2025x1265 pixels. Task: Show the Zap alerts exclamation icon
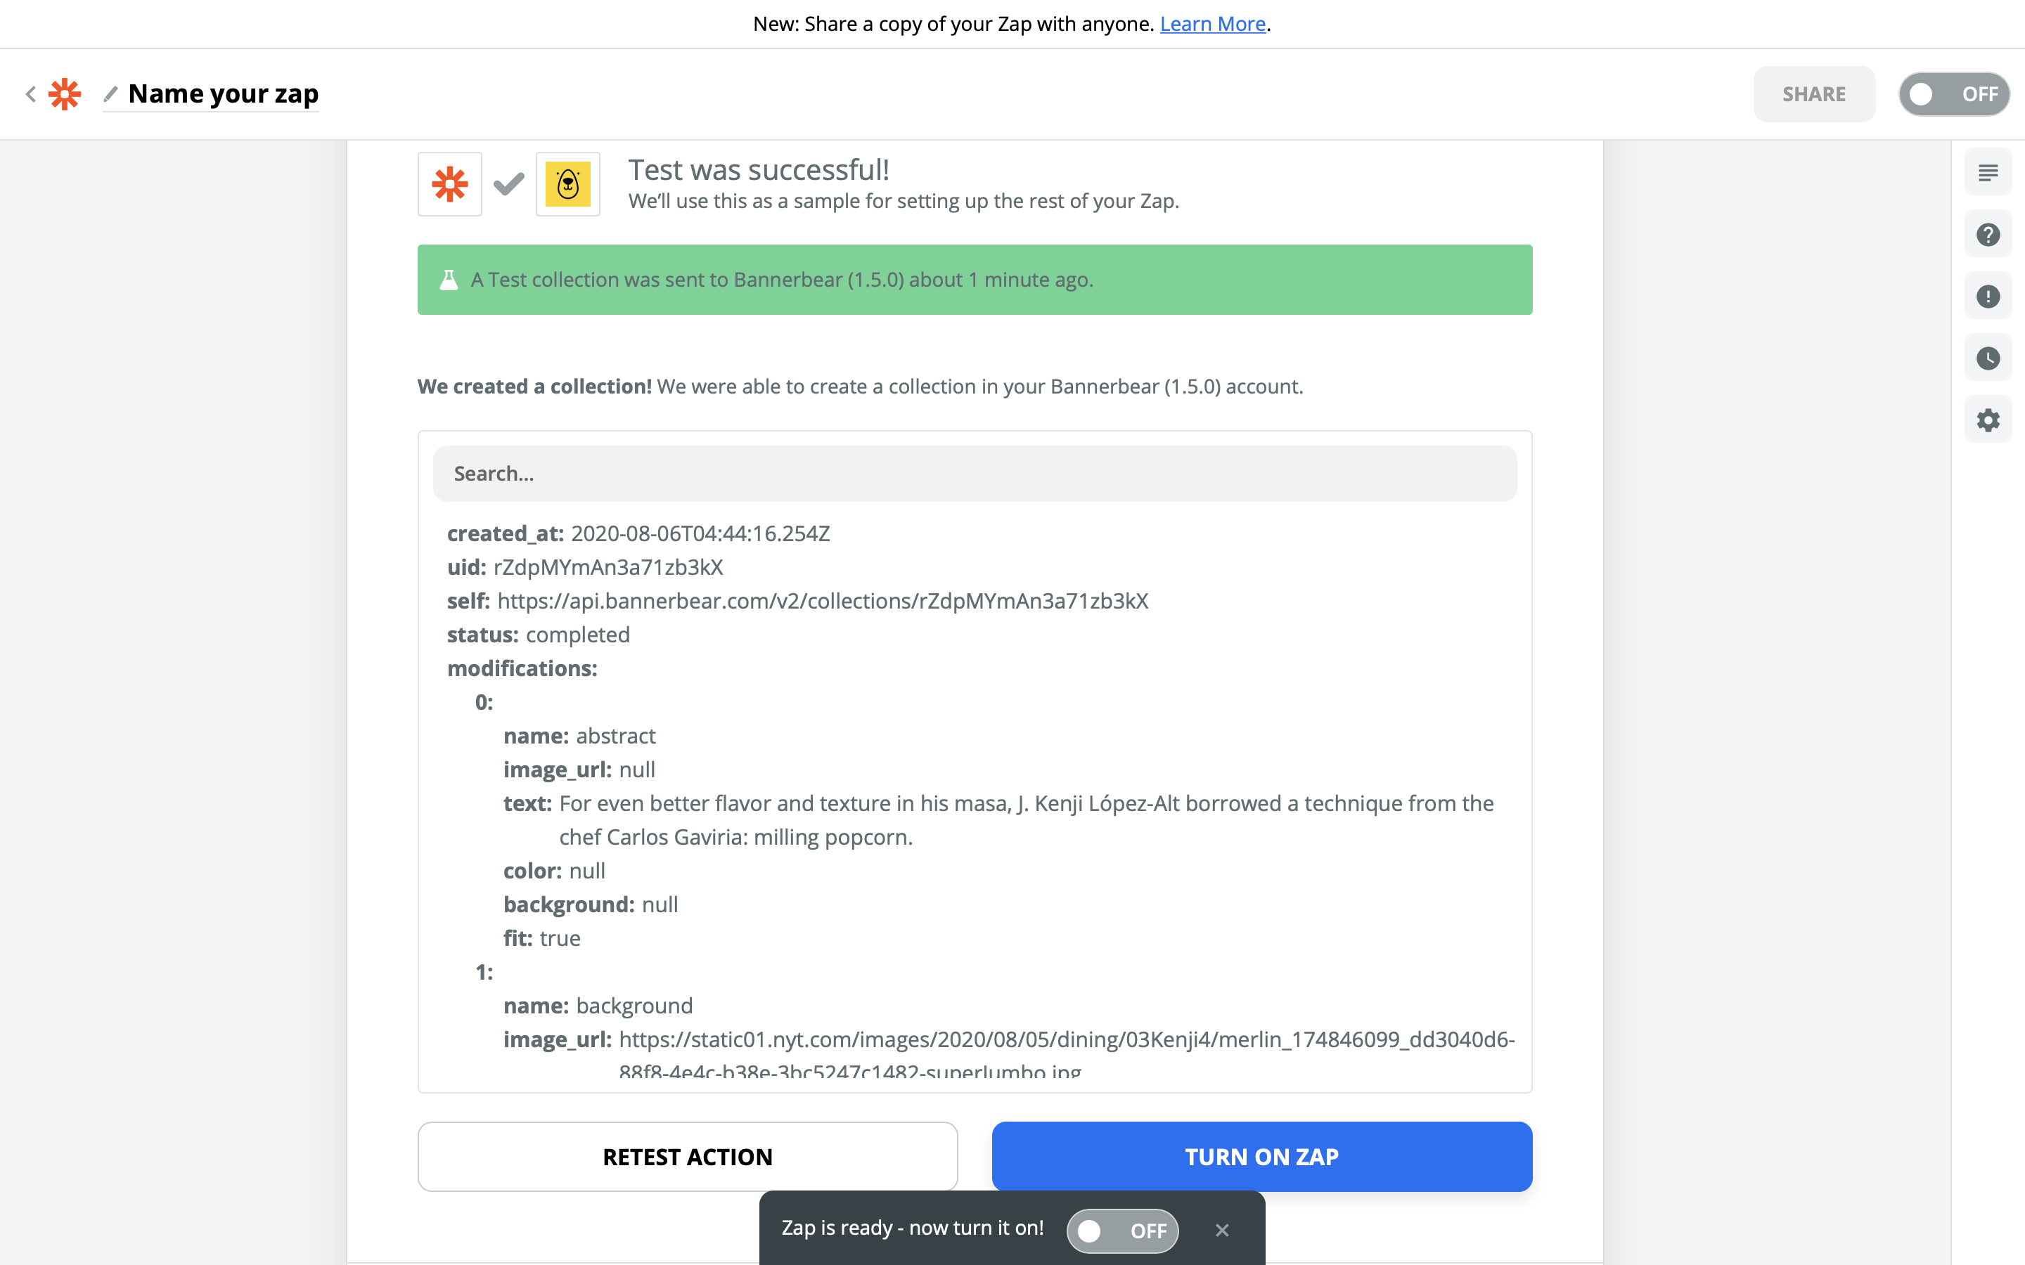tap(1987, 296)
